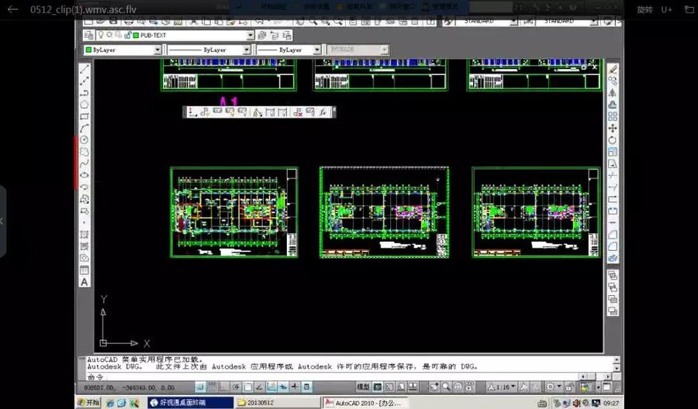Select the Multiline Text A tool

(84, 282)
